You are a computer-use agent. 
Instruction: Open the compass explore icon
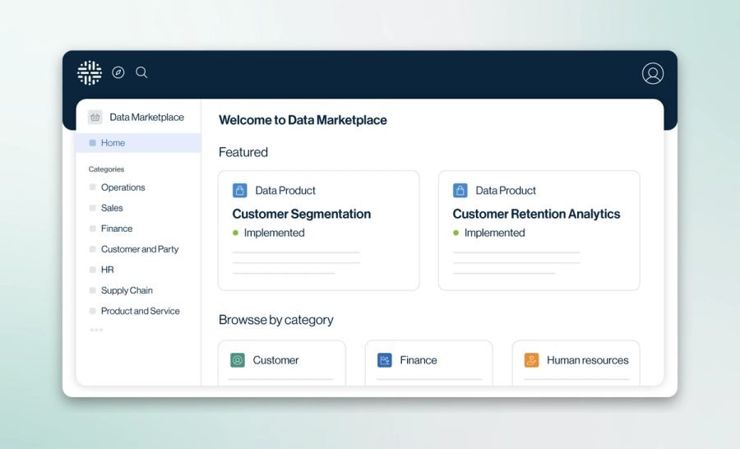pyautogui.click(x=118, y=72)
